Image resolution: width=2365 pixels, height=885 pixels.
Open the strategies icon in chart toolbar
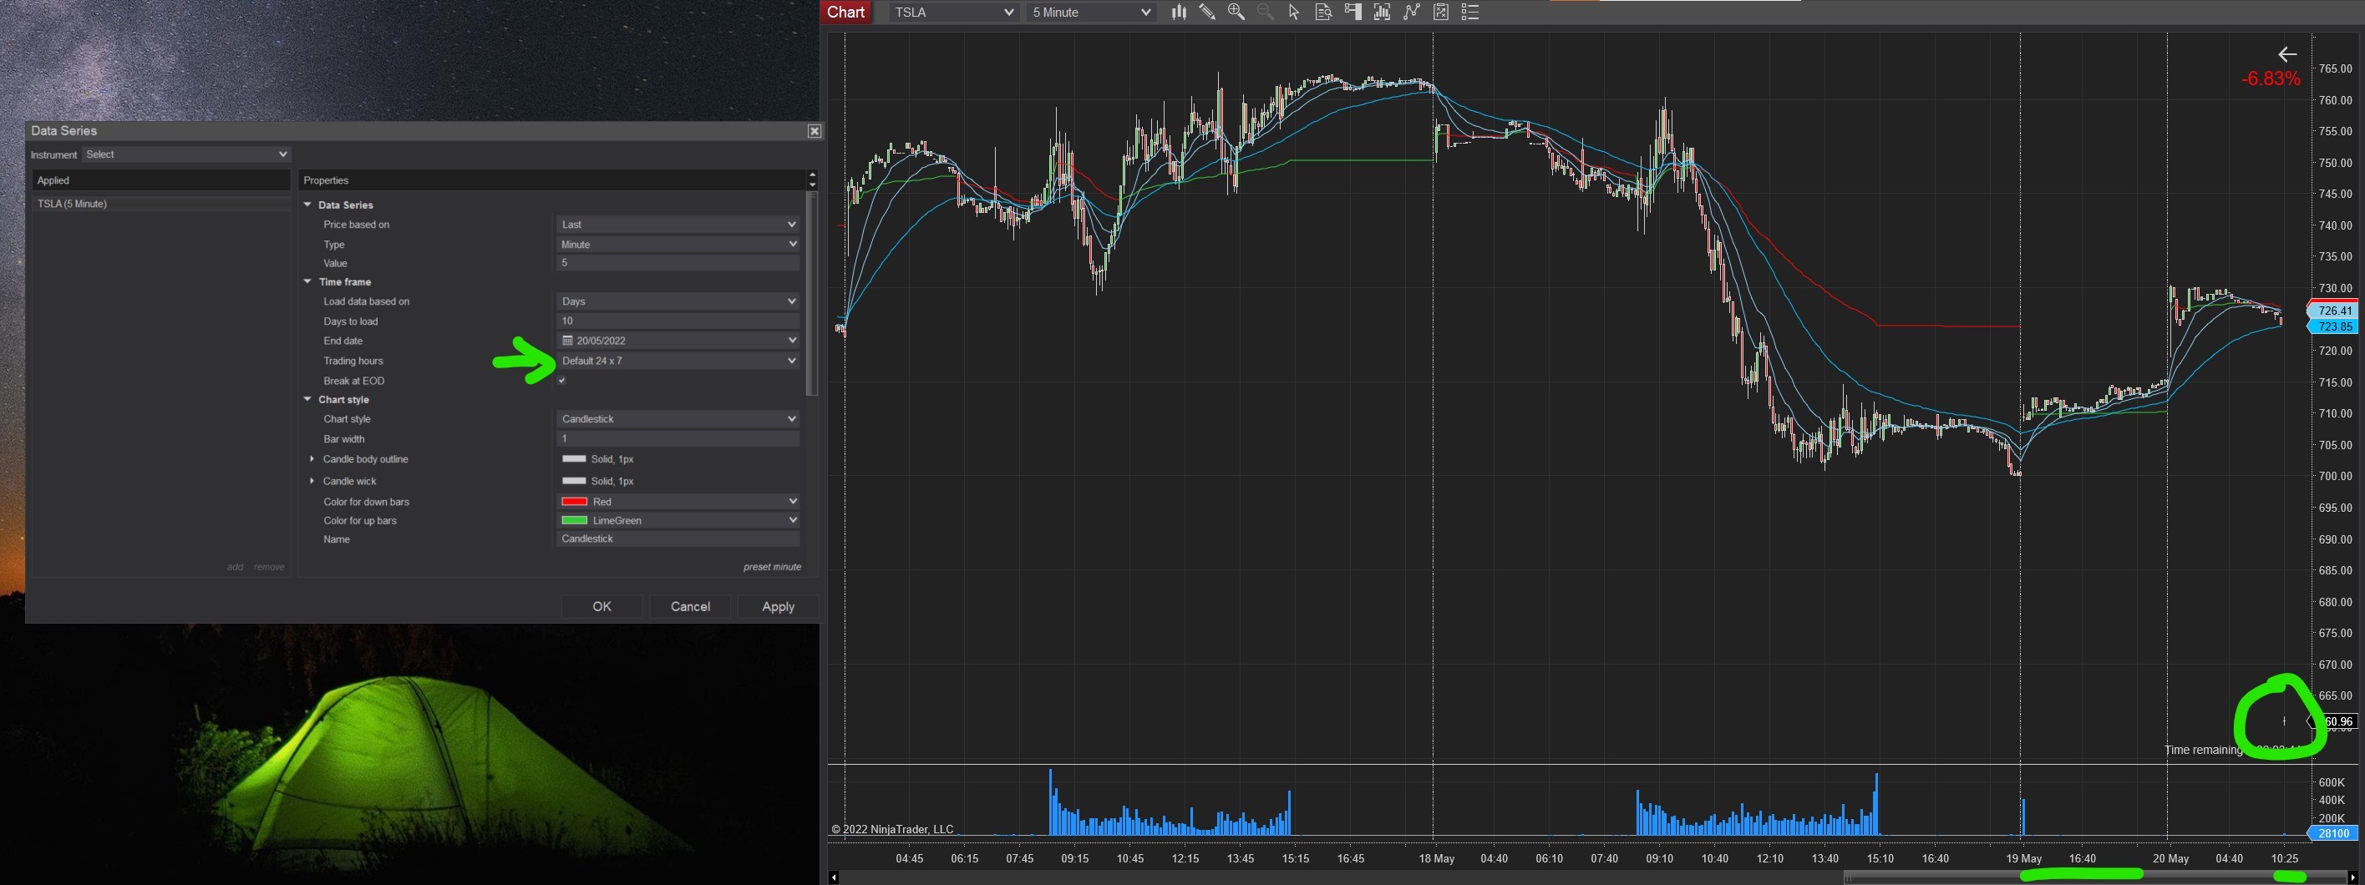pyautogui.click(x=1441, y=12)
